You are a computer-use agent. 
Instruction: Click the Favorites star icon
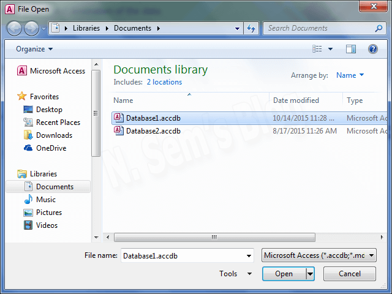(22, 96)
